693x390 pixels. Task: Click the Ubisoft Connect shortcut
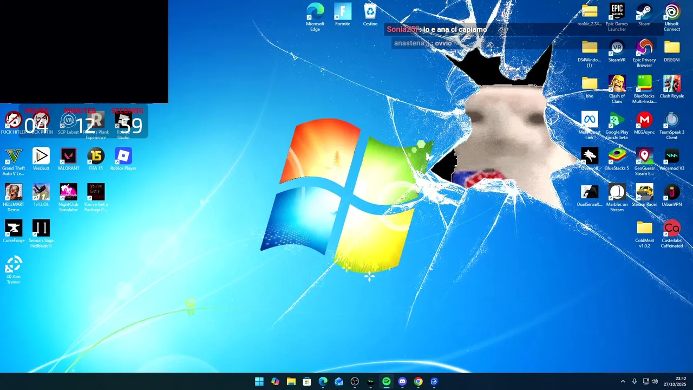coord(672,17)
